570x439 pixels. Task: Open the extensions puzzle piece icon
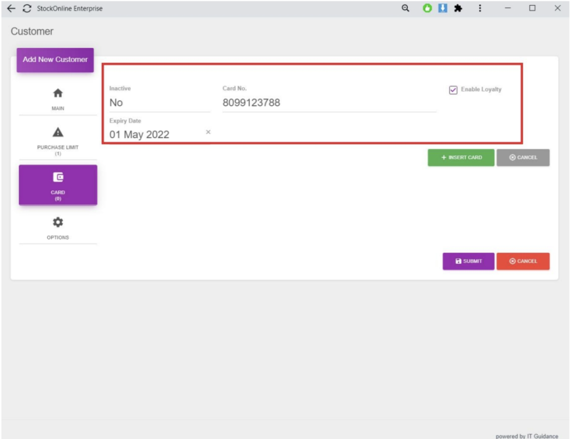(x=458, y=8)
